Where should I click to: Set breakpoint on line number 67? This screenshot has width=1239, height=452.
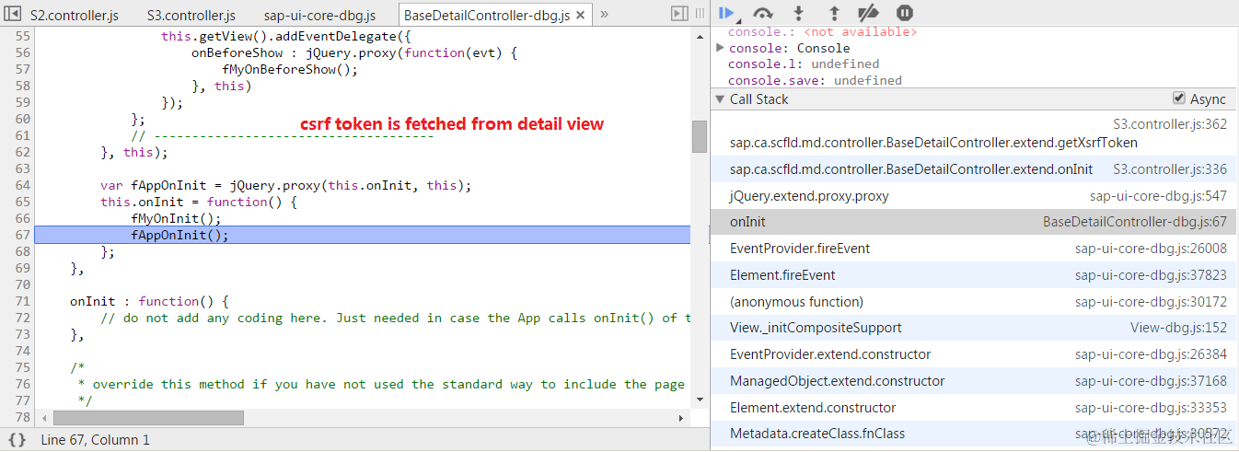click(23, 235)
